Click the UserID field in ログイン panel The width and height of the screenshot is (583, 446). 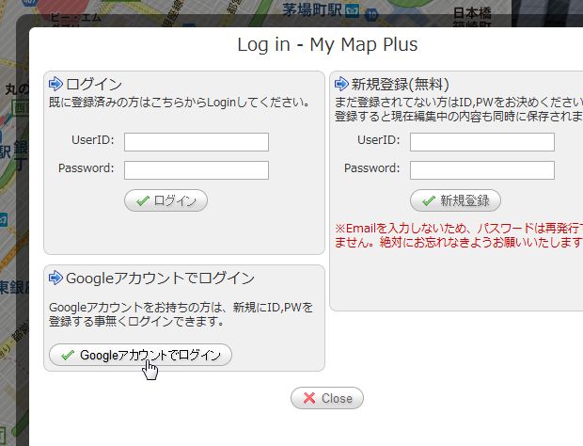tap(197, 142)
